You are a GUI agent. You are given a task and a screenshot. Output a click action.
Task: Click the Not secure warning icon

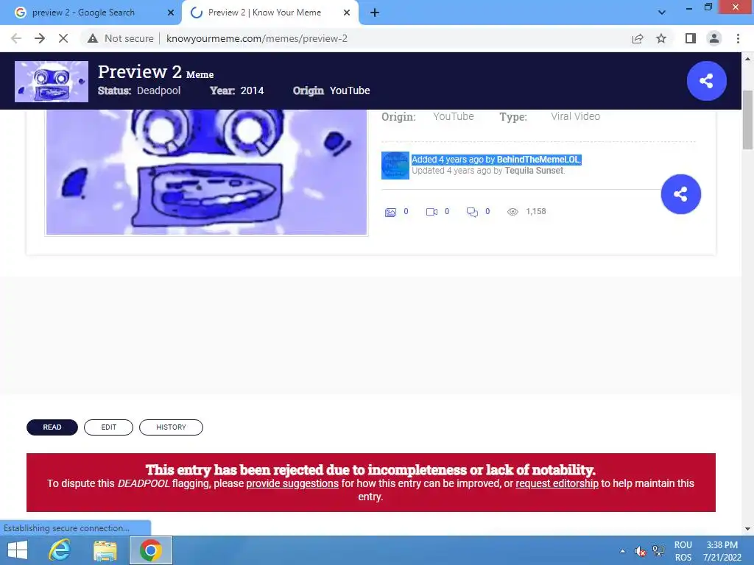tap(93, 38)
